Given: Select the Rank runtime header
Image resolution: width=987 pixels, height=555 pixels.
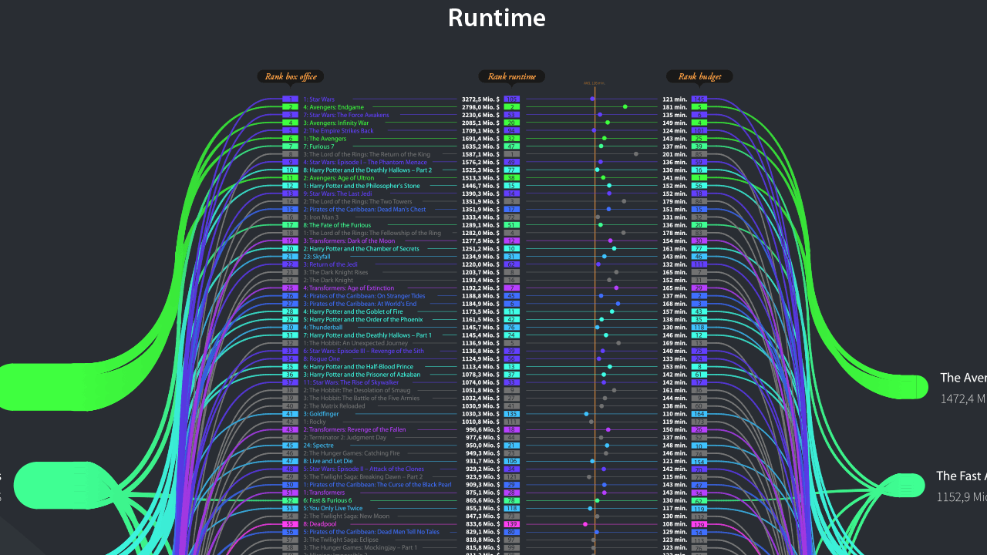Looking at the screenshot, I should coord(512,76).
